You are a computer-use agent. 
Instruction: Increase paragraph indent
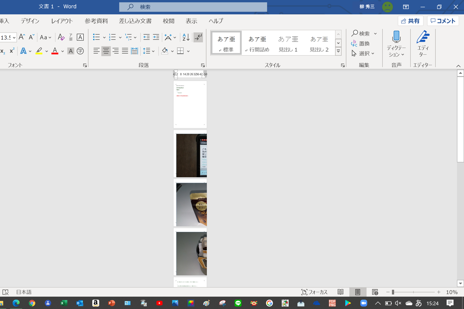tap(156, 37)
